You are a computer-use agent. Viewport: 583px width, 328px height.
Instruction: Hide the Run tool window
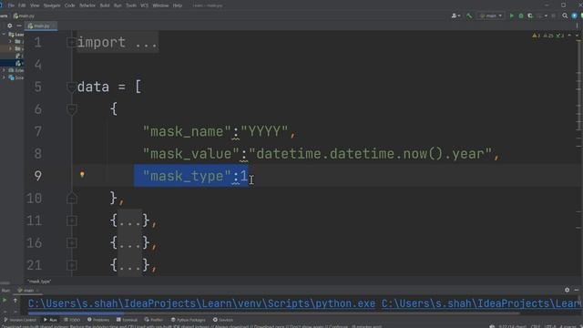coord(577,290)
